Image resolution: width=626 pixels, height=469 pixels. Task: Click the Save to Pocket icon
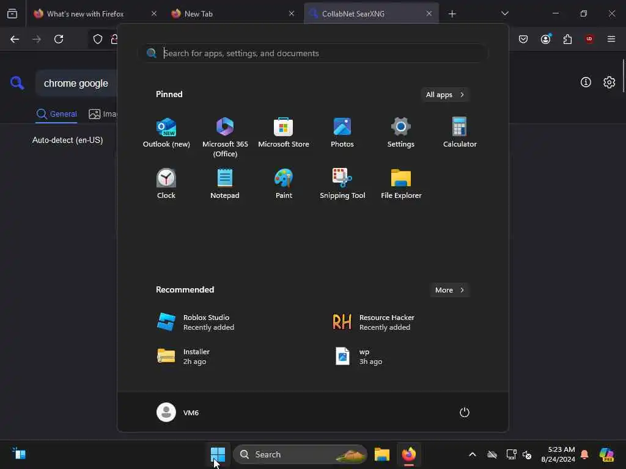523,39
